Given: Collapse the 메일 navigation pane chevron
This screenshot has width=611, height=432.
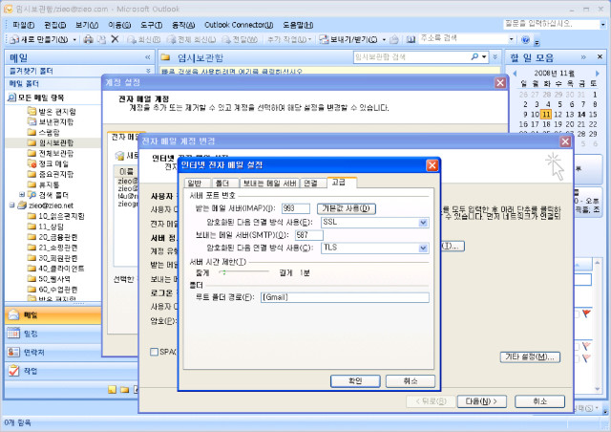Looking at the screenshot, I should [x=148, y=57].
